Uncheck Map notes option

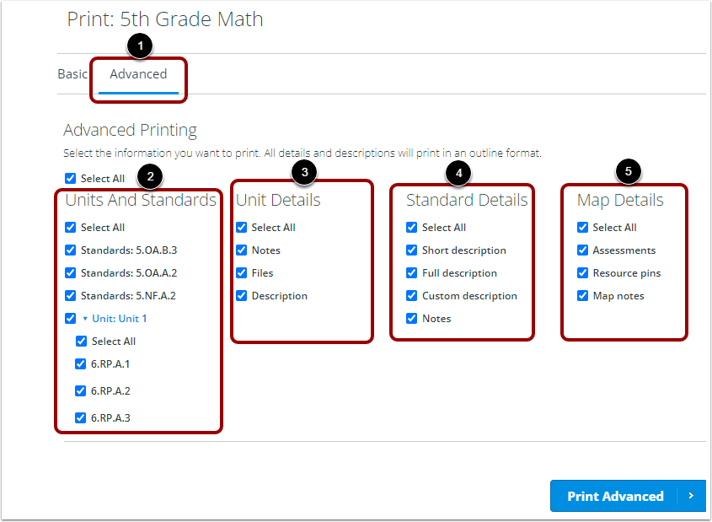tap(582, 295)
